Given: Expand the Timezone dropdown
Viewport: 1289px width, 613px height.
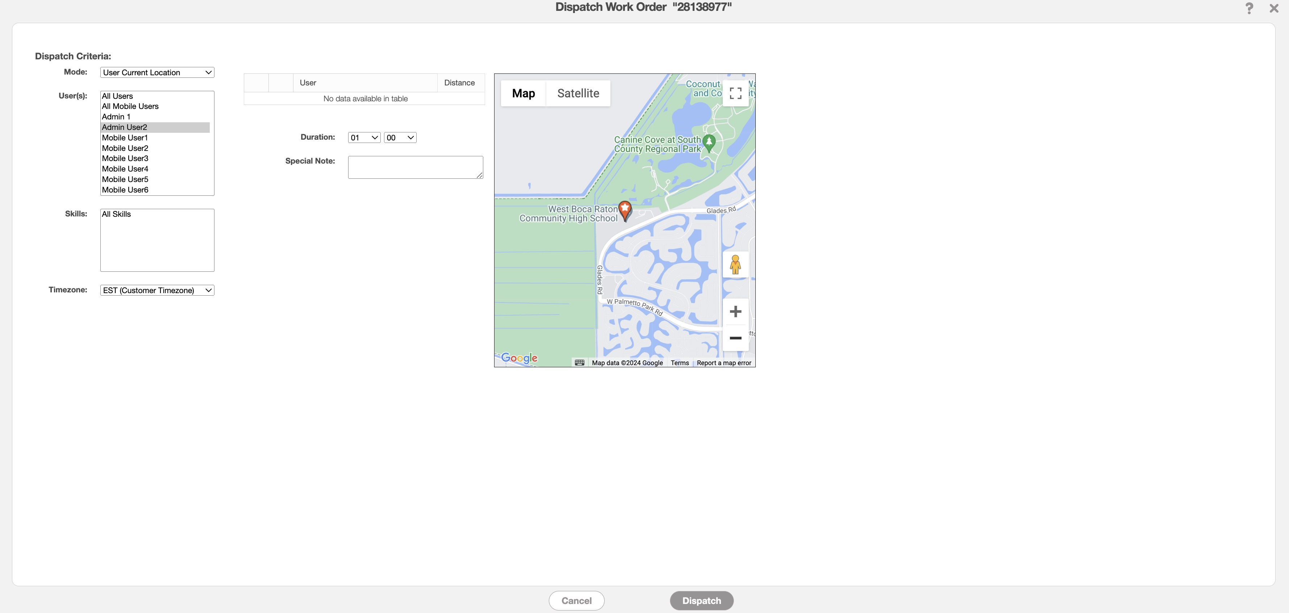Looking at the screenshot, I should pos(157,291).
